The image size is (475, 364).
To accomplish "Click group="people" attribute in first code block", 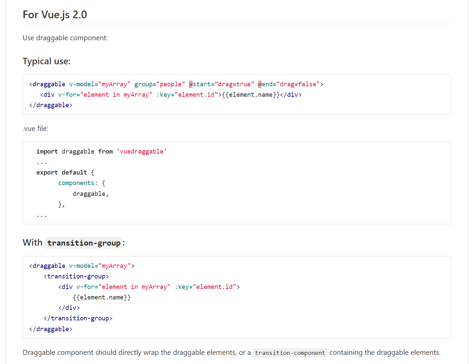I will point(160,84).
